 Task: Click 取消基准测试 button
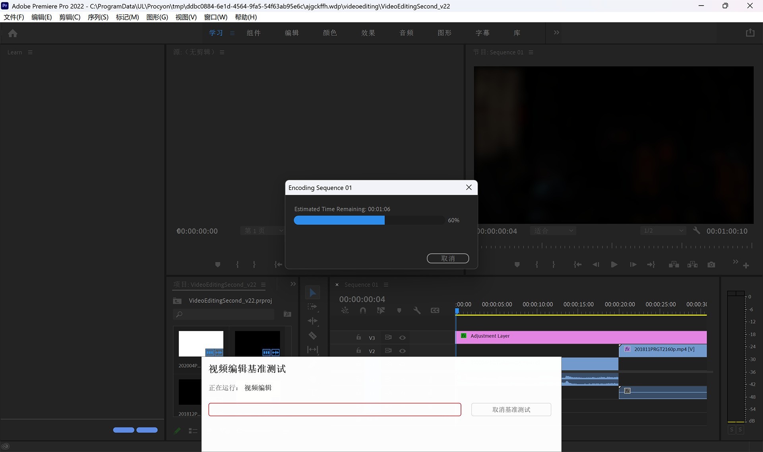click(511, 410)
